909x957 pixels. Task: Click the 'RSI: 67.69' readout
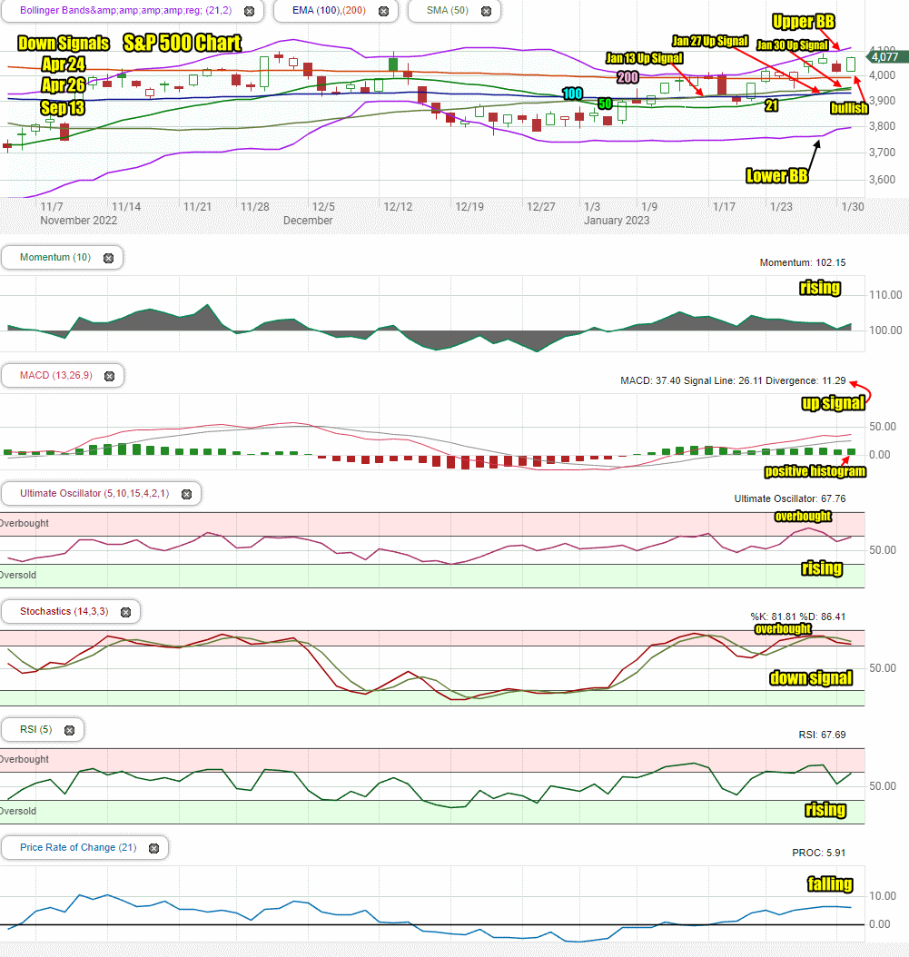(x=822, y=735)
